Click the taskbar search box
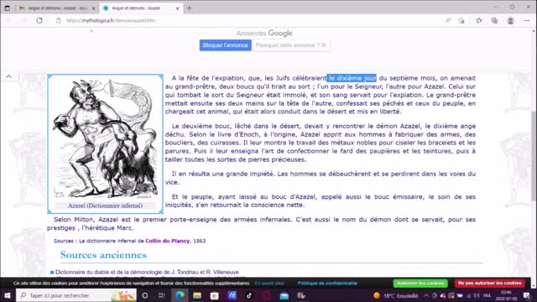537x302 pixels. (x=76, y=295)
